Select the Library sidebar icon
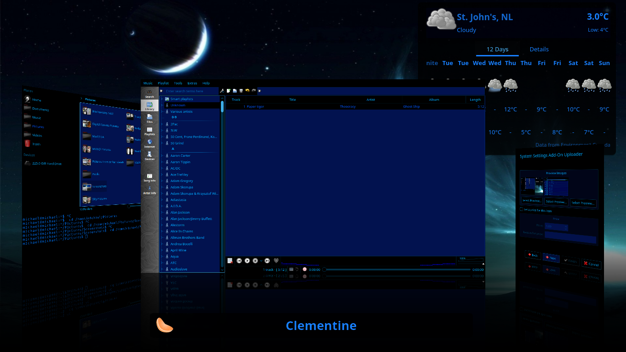The image size is (626, 352). (x=149, y=106)
